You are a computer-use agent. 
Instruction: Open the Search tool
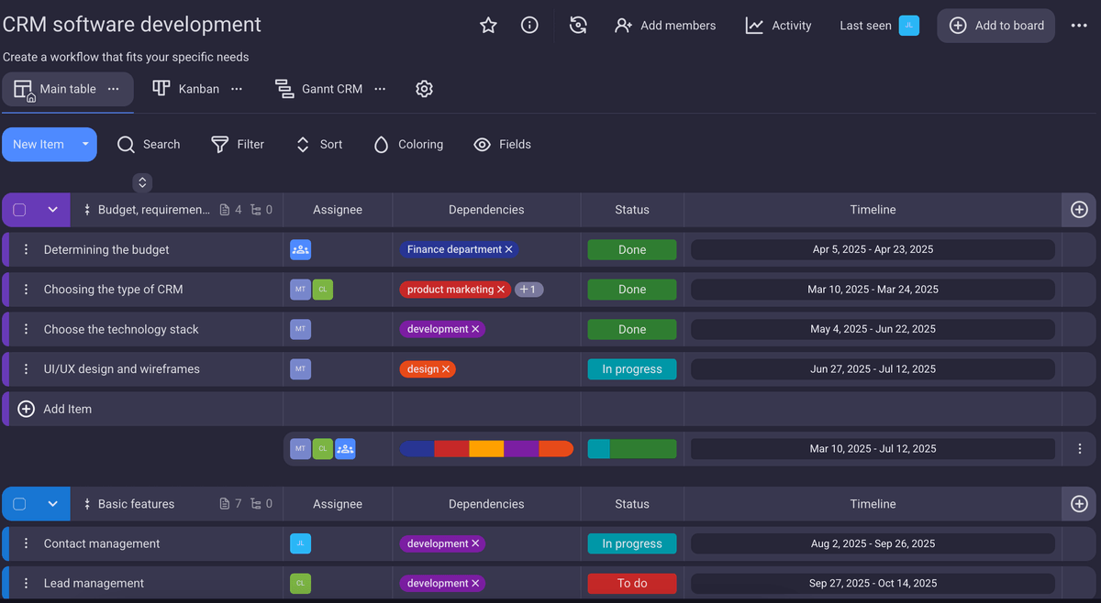[x=149, y=145]
